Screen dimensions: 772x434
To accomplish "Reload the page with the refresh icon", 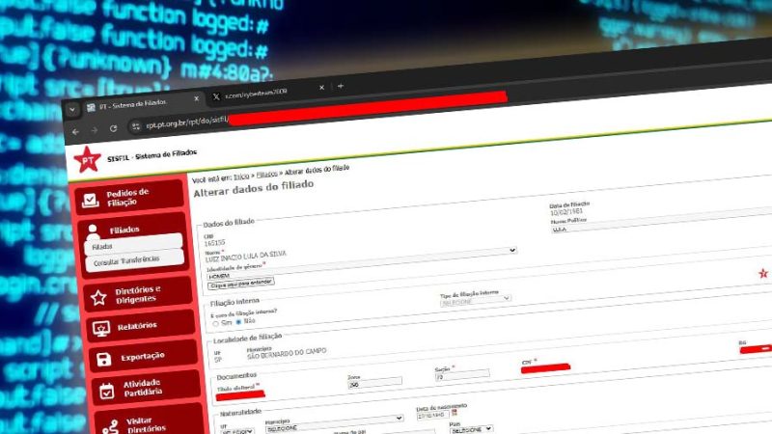I will (113, 128).
